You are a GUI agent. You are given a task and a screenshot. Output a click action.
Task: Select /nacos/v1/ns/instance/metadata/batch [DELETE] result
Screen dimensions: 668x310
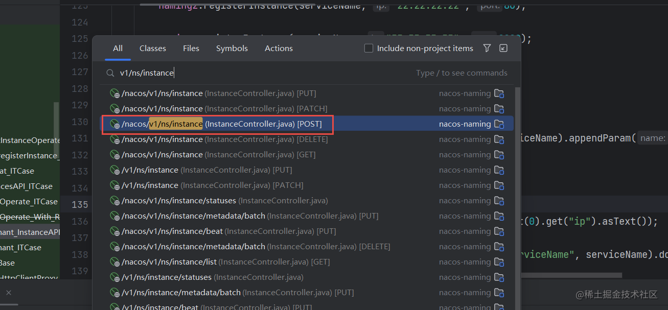tap(307, 247)
